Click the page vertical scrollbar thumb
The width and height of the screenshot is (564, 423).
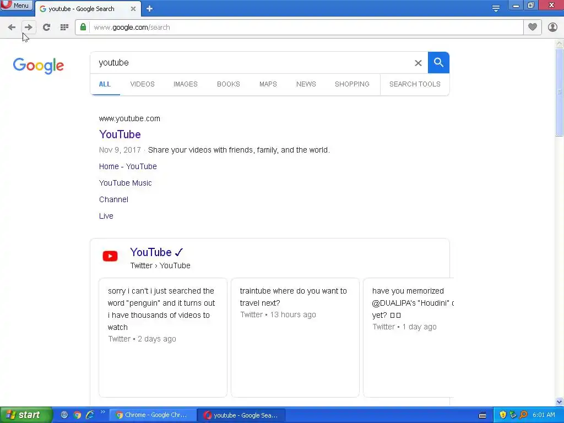[560, 92]
